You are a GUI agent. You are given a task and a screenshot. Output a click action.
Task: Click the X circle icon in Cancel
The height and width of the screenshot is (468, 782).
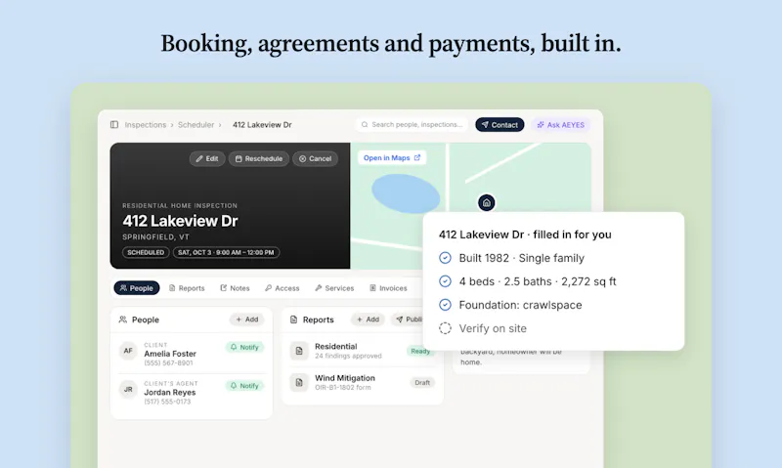[x=302, y=158]
